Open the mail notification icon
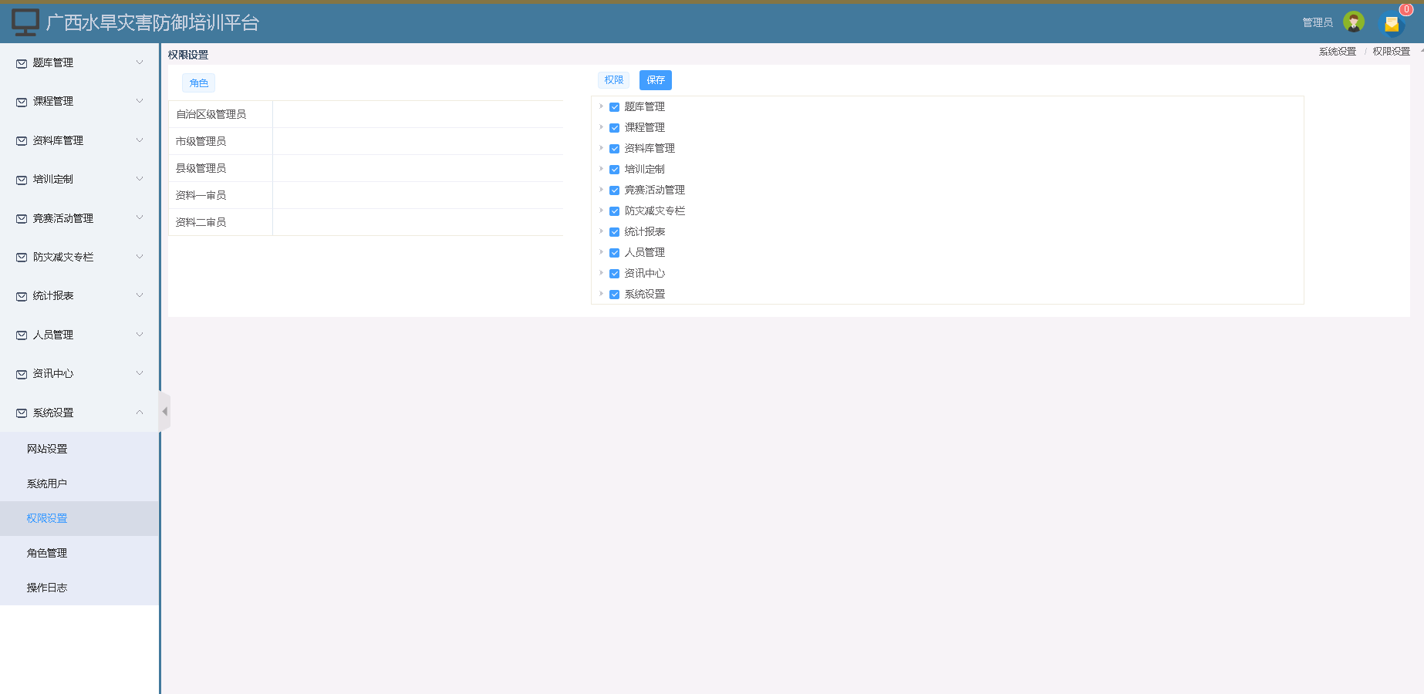This screenshot has height=694, width=1424. (x=1392, y=25)
